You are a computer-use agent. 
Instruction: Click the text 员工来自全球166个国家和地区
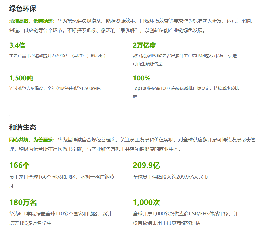(42, 177)
